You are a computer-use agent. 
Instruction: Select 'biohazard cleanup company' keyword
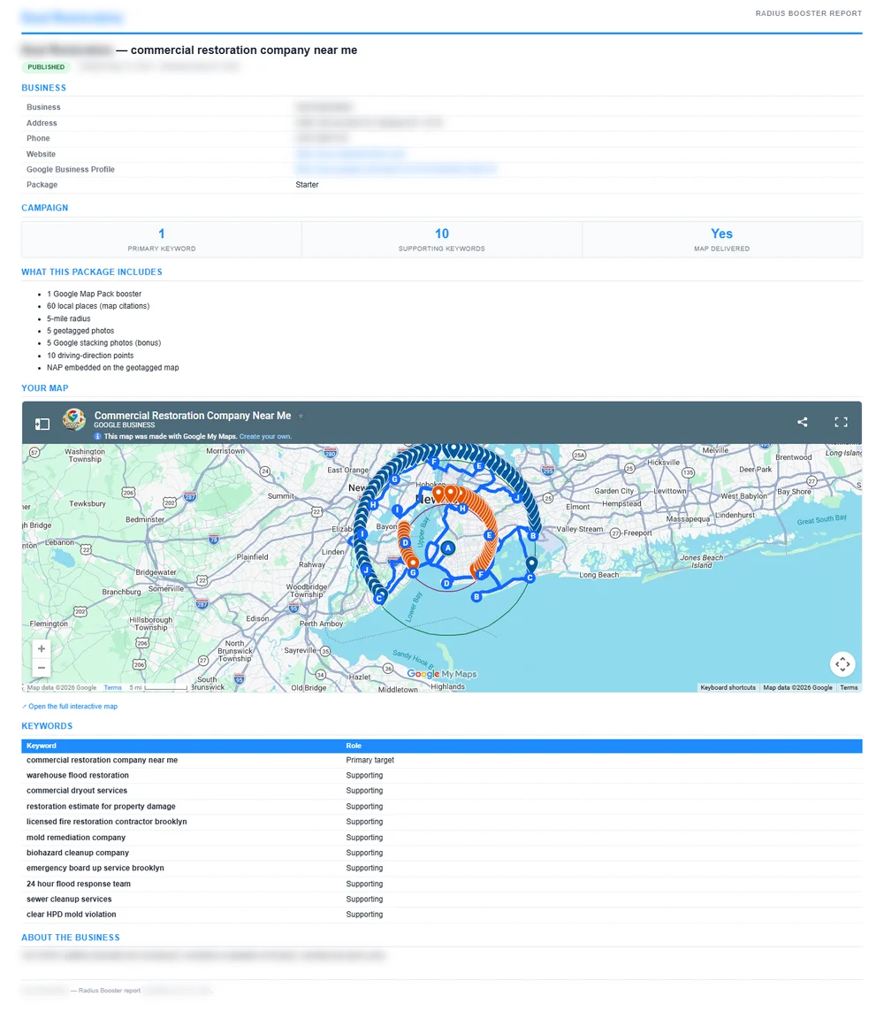(78, 853)
